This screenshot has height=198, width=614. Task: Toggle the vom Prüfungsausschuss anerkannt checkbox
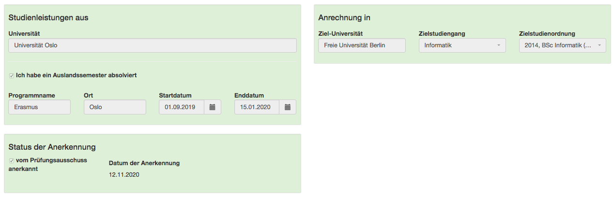click(12, 160)
